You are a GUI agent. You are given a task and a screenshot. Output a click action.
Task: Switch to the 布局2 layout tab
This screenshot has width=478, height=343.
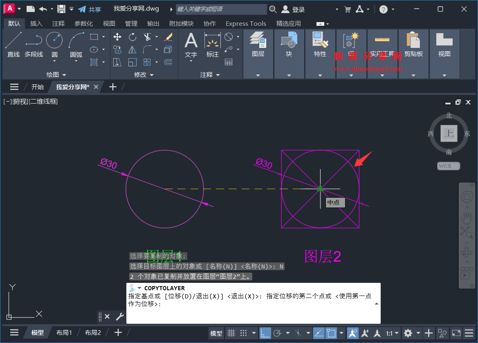(x=93, y=333)
